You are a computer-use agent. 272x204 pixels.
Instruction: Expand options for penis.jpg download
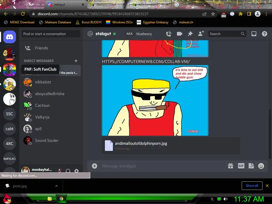[x=57, y=186]
